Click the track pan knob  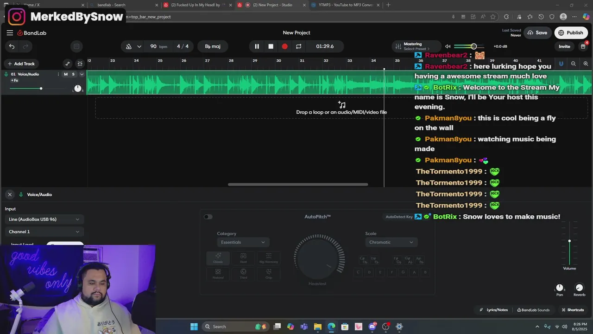click(x=77, y=89)
